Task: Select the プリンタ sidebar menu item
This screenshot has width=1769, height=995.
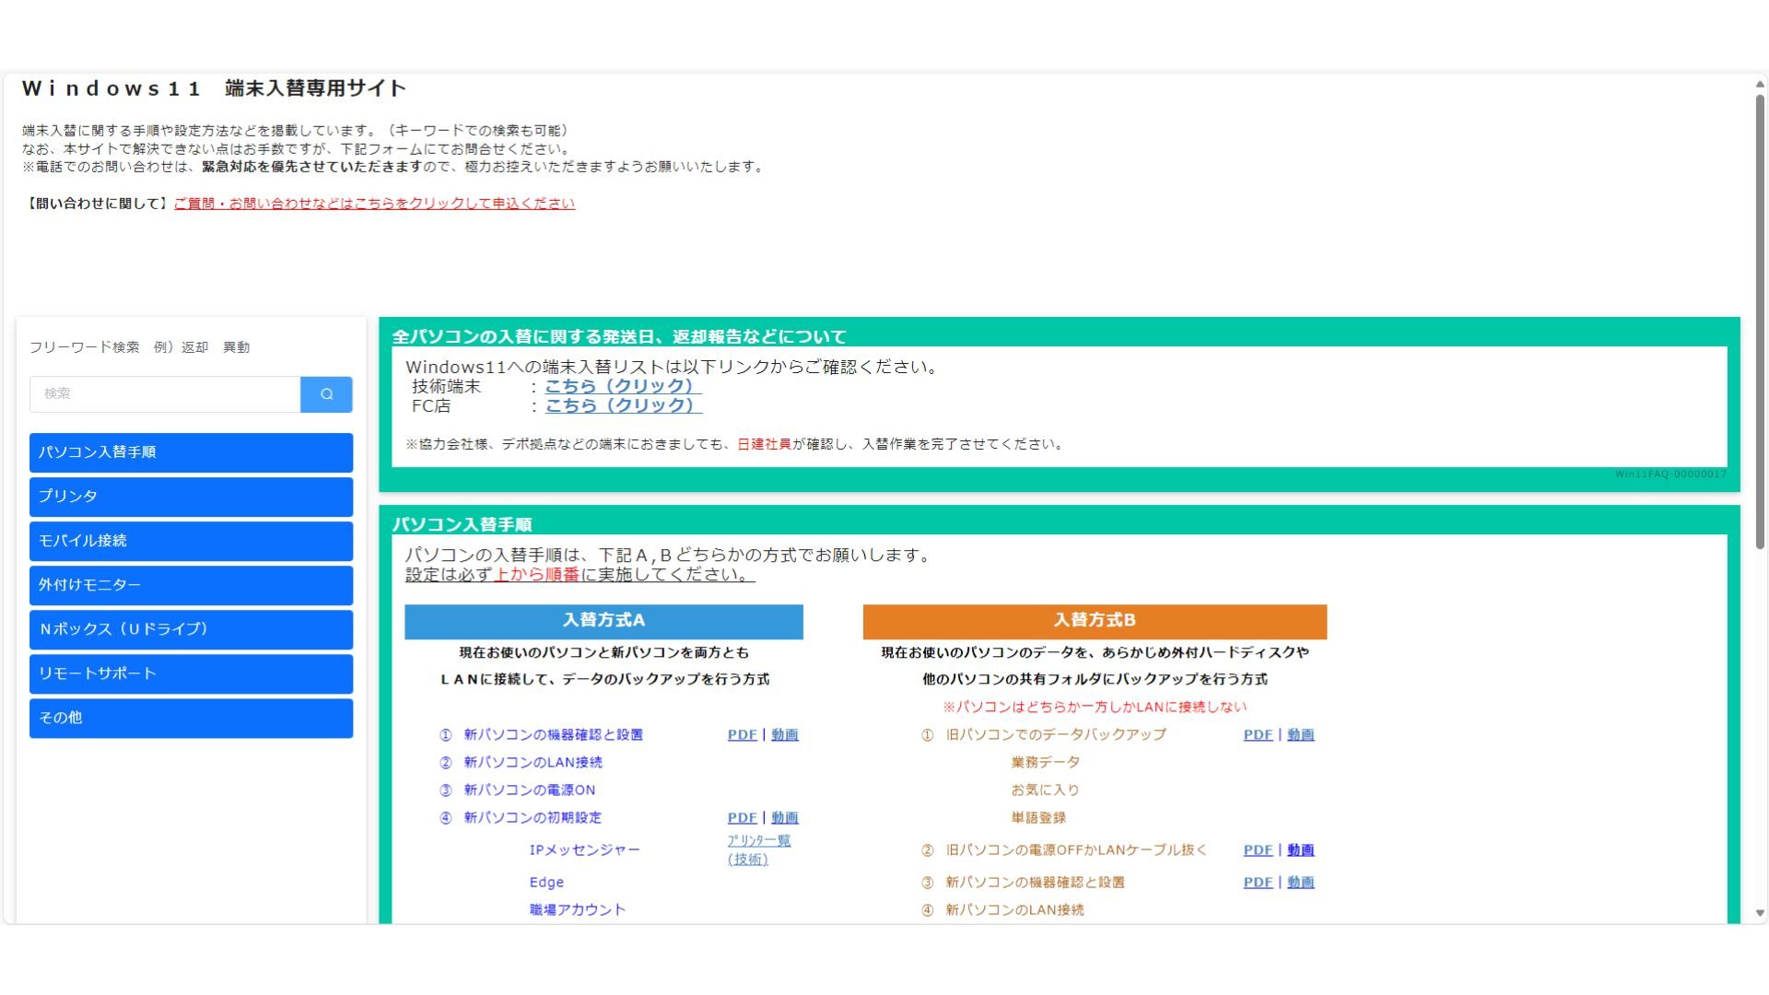Action: (191, 497)
